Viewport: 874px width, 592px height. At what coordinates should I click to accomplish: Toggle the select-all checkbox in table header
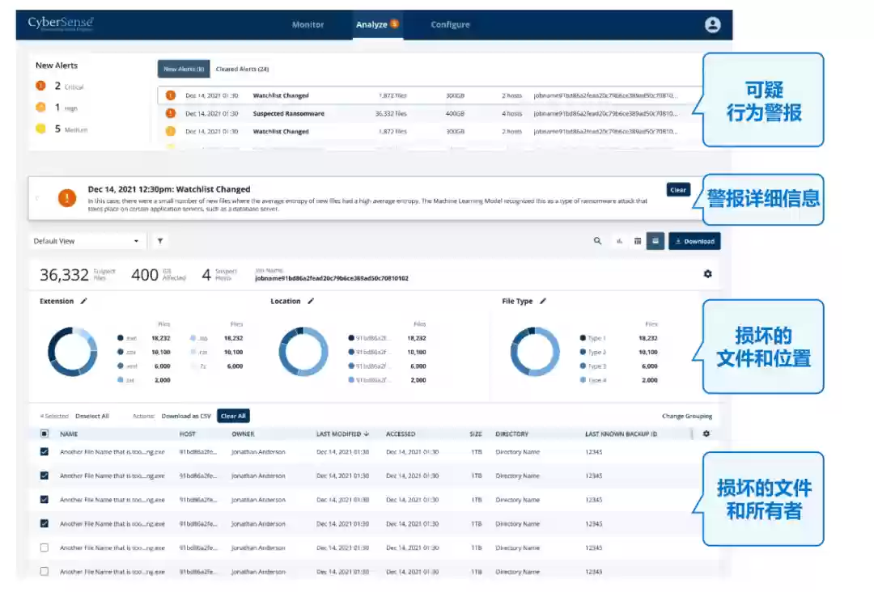(x=45, y=434)
